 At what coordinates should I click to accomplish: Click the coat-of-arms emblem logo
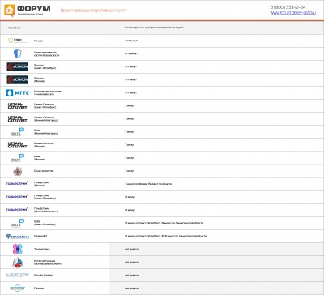[x=18, y=171]
